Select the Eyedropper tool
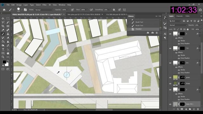 pyautogui.click(x=3, y=30)
